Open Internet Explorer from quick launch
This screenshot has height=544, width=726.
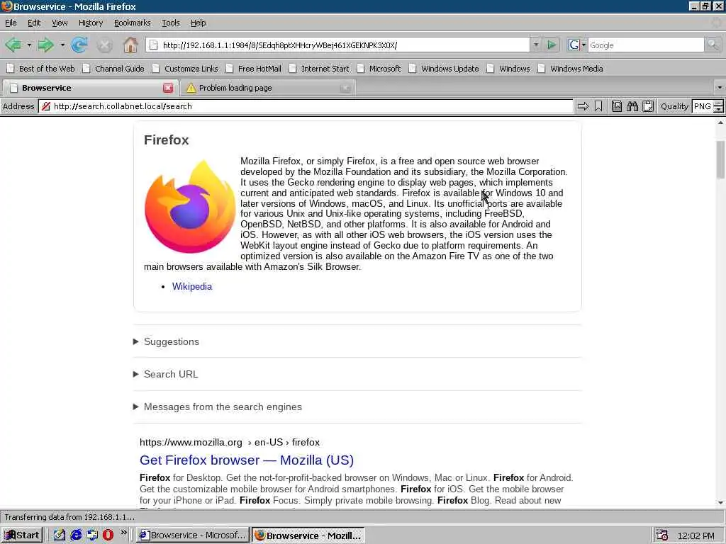(x=76, y=535)
